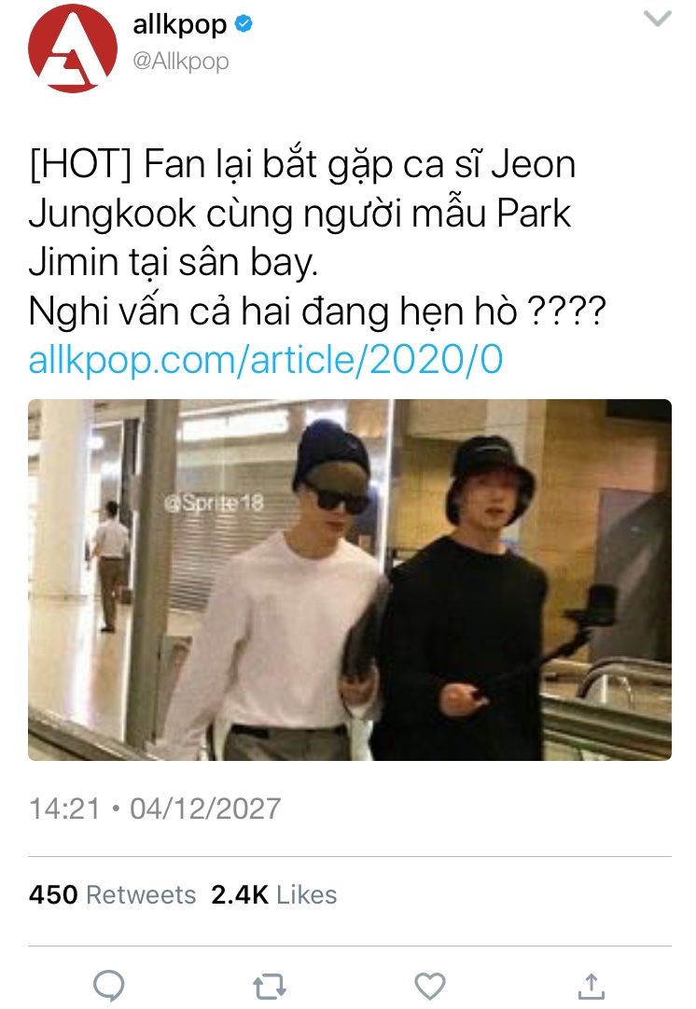Open the allkpop.com/article/2020/0 link
This screenshot has height=1009, width=696.
pos(266,360)
